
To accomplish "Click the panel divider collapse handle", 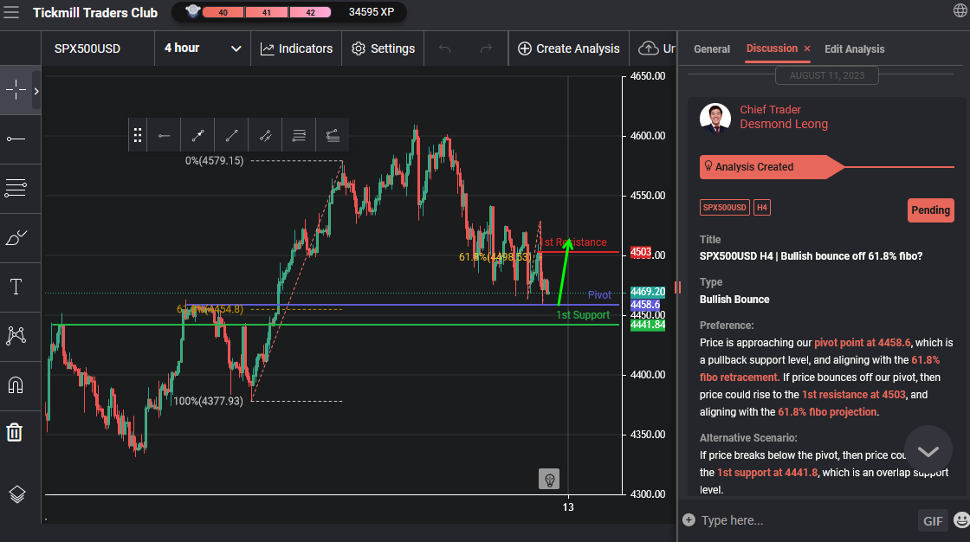I will click(x=677, y=287).
